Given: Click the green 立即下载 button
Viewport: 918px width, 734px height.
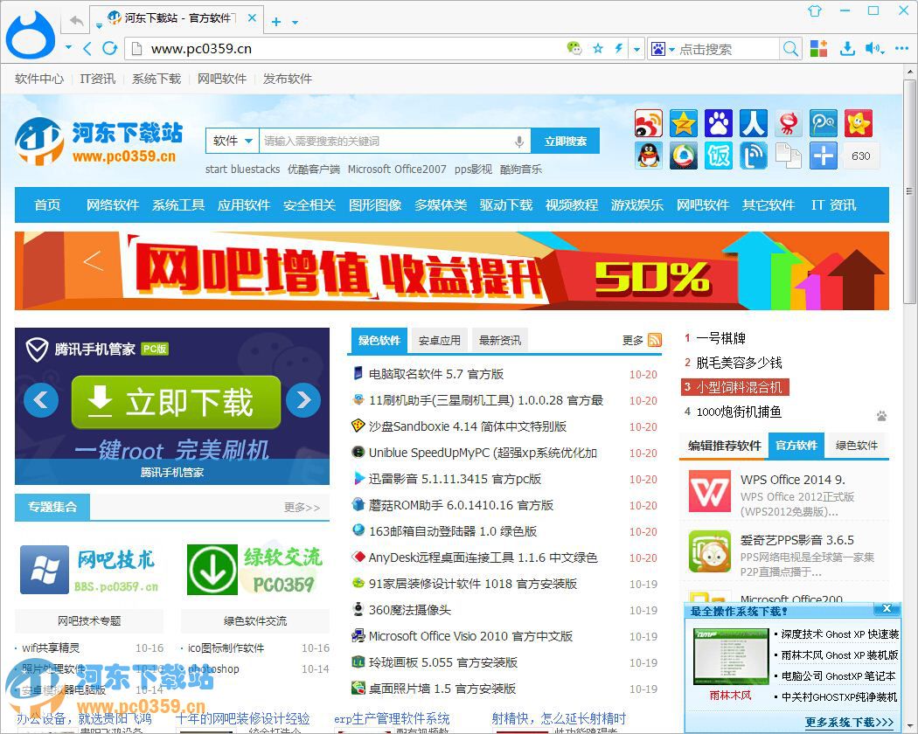Looking at the screenshot, I should (176, 402).
